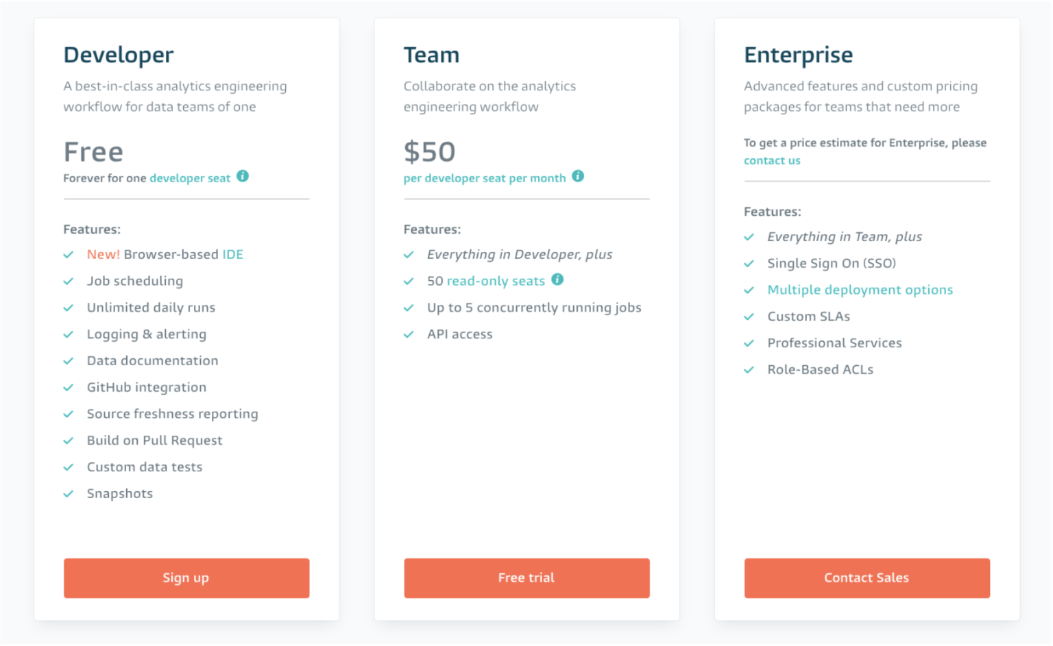1053x646 pixels.
Task: Click info icon beside read-only seats
Action: click(x=557, y=279)
